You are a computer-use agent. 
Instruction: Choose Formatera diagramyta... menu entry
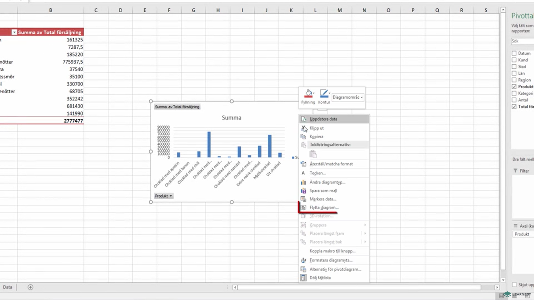point(334,260)
